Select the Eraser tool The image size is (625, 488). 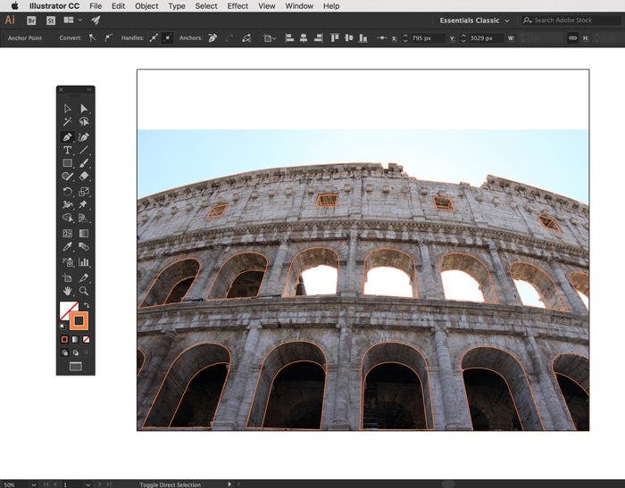point(84,177)
